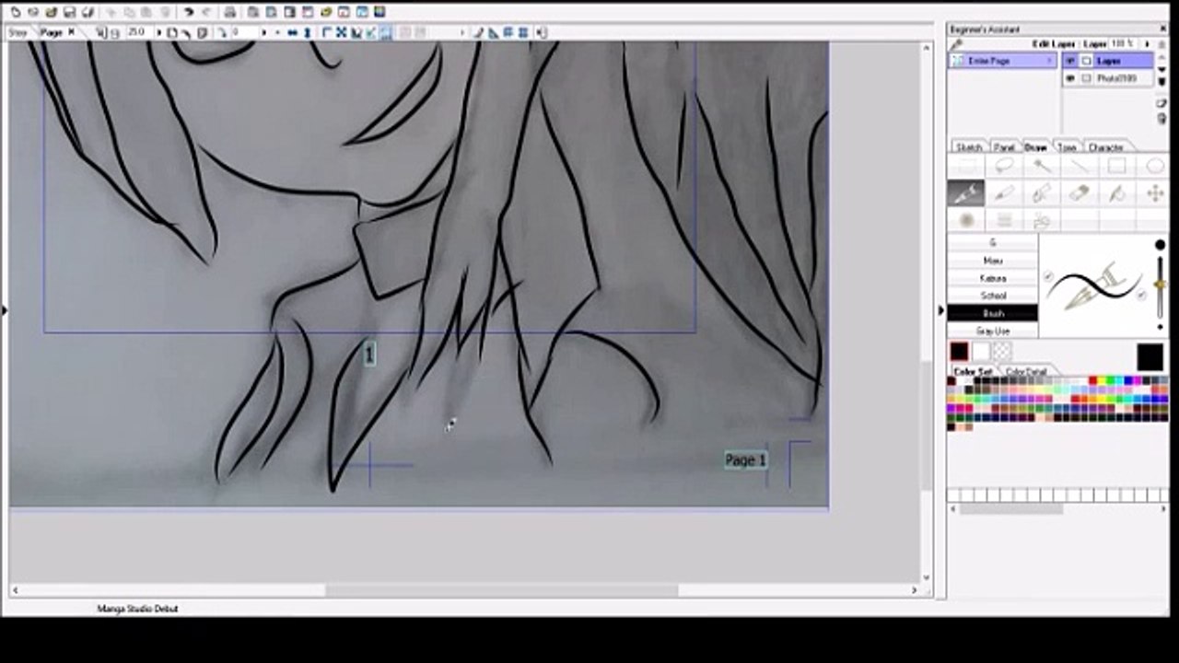Open the Color Detail tab
The image size is (1179, 663).
1025,372
